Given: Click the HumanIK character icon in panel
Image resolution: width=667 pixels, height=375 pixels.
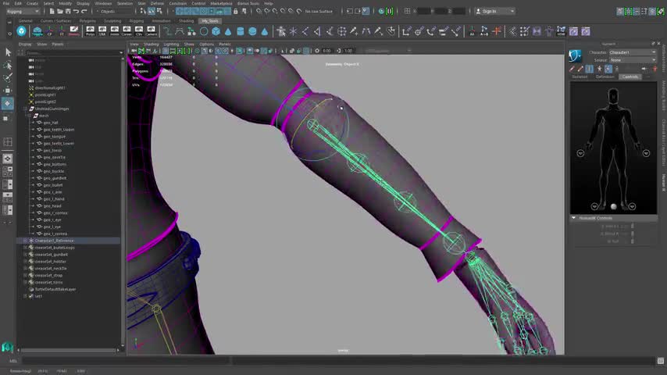Looking at the screenshot, I should tap(576, 55).
